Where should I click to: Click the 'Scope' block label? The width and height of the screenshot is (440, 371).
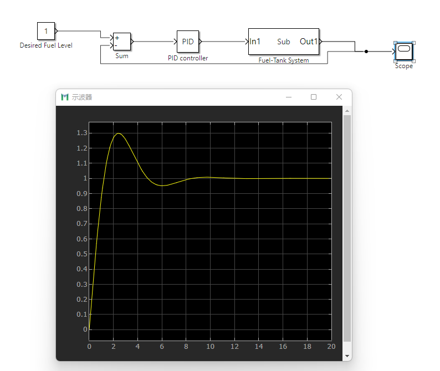404,66
